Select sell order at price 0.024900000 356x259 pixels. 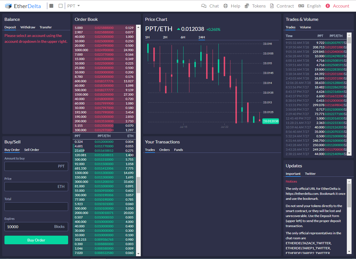pyautogui.click(x=104, y=50)
